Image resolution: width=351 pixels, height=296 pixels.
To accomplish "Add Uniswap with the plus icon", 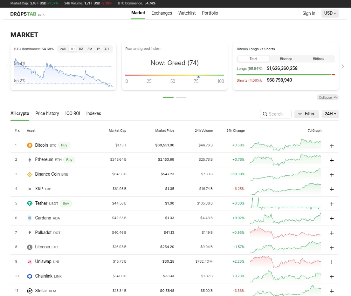I will [332, 262].
